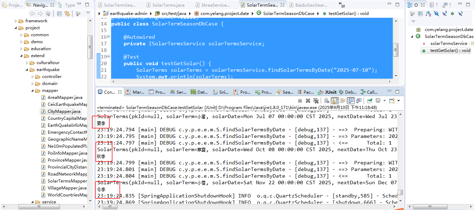Screen dimensions: 475x210
Task: Expand the culturaltour folder
Action: tap(27, 63)
